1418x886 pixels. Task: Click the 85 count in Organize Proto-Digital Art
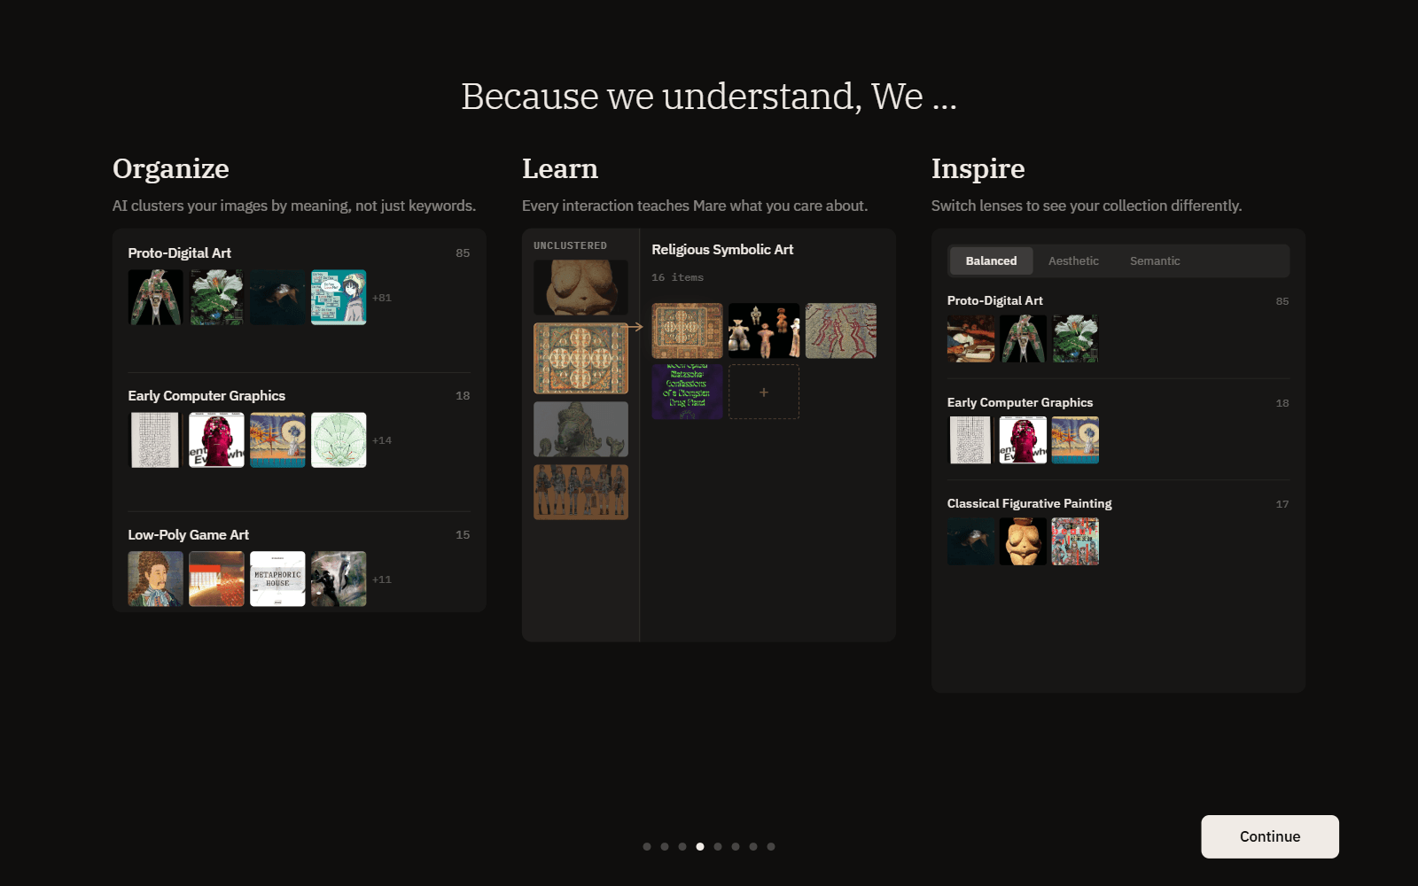click(463, 253)
